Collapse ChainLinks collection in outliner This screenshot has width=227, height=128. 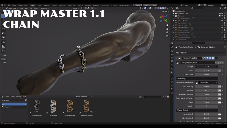174,16
